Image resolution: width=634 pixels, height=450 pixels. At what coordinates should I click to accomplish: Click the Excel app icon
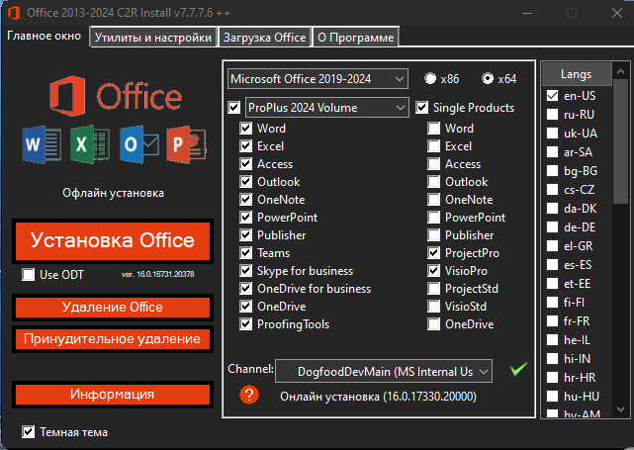click(x=90, y=144)
